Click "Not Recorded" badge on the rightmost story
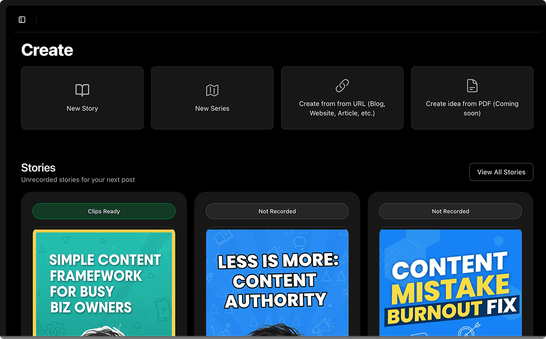Image resolution: width=546 pixels, height=339 pixels. point(451,211)
